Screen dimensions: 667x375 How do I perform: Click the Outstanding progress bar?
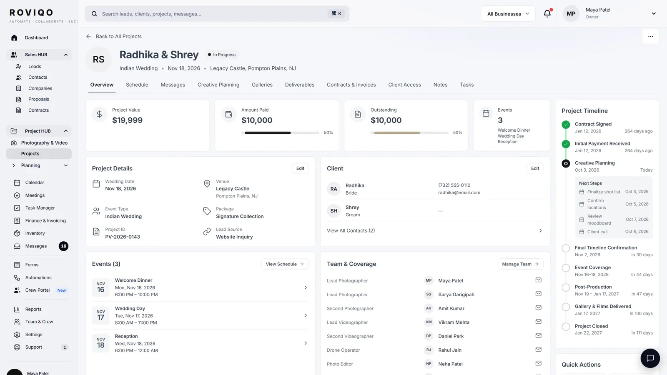click(x=410, y=133)
